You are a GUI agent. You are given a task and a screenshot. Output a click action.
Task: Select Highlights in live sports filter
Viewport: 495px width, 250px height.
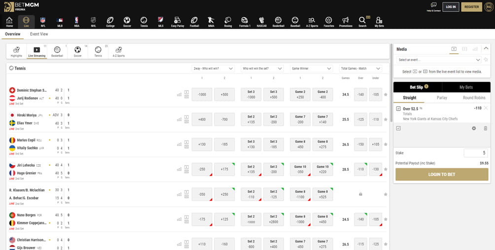16,51
